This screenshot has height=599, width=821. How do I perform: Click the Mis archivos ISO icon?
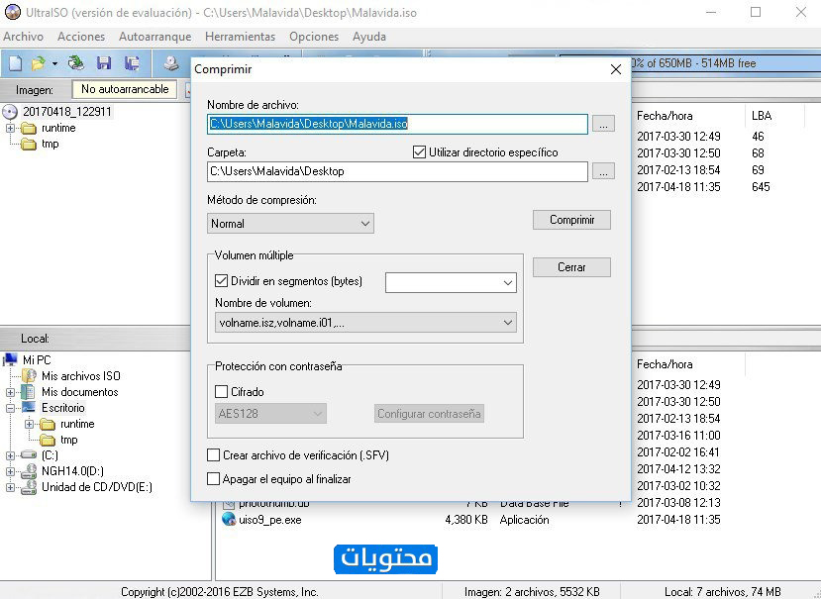(30, 376)
